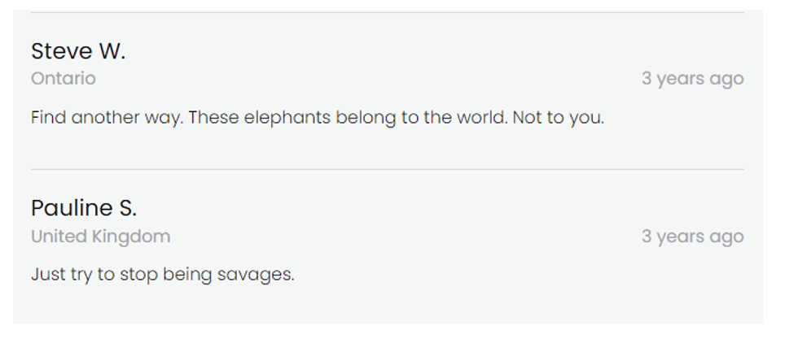The image size is (785, 343).
Task: Click the divider line between the two comments
Action: 387,169
